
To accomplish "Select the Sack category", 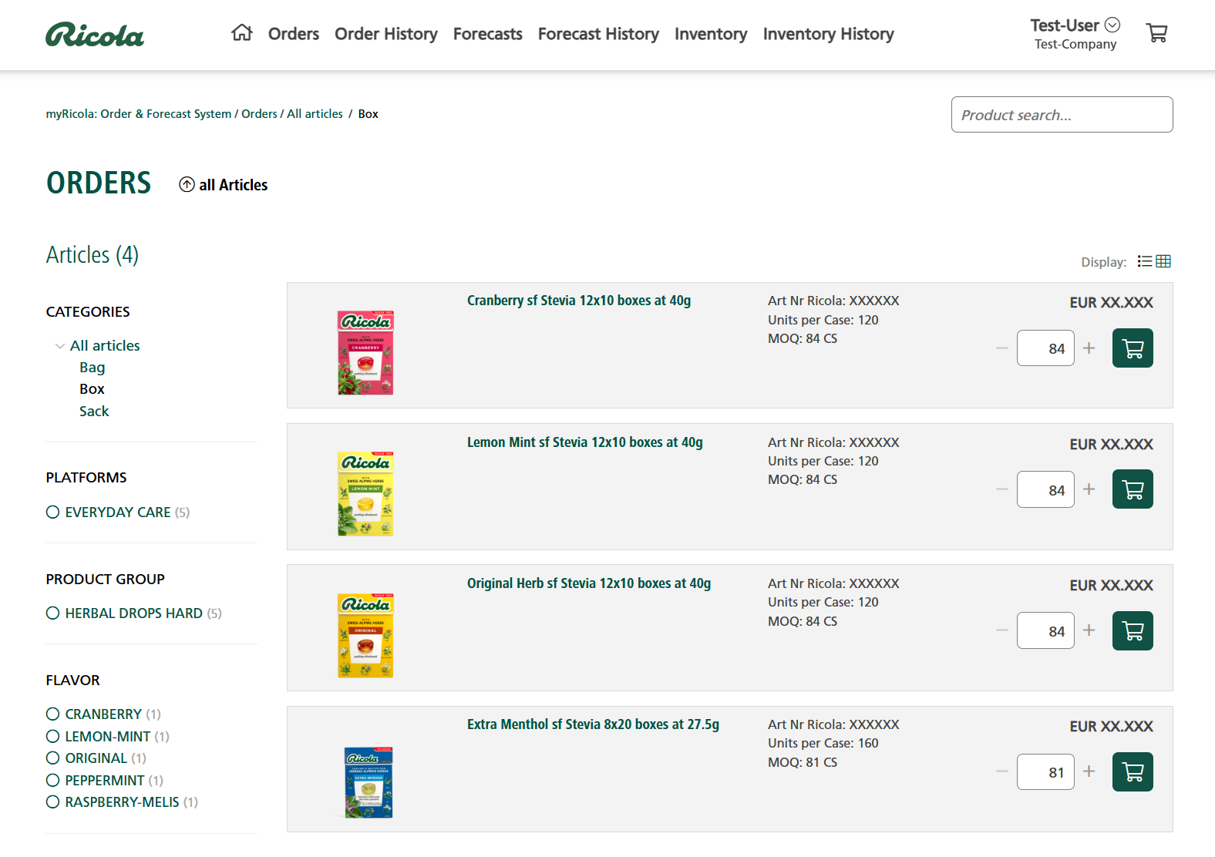I will [x=94, y=412].
